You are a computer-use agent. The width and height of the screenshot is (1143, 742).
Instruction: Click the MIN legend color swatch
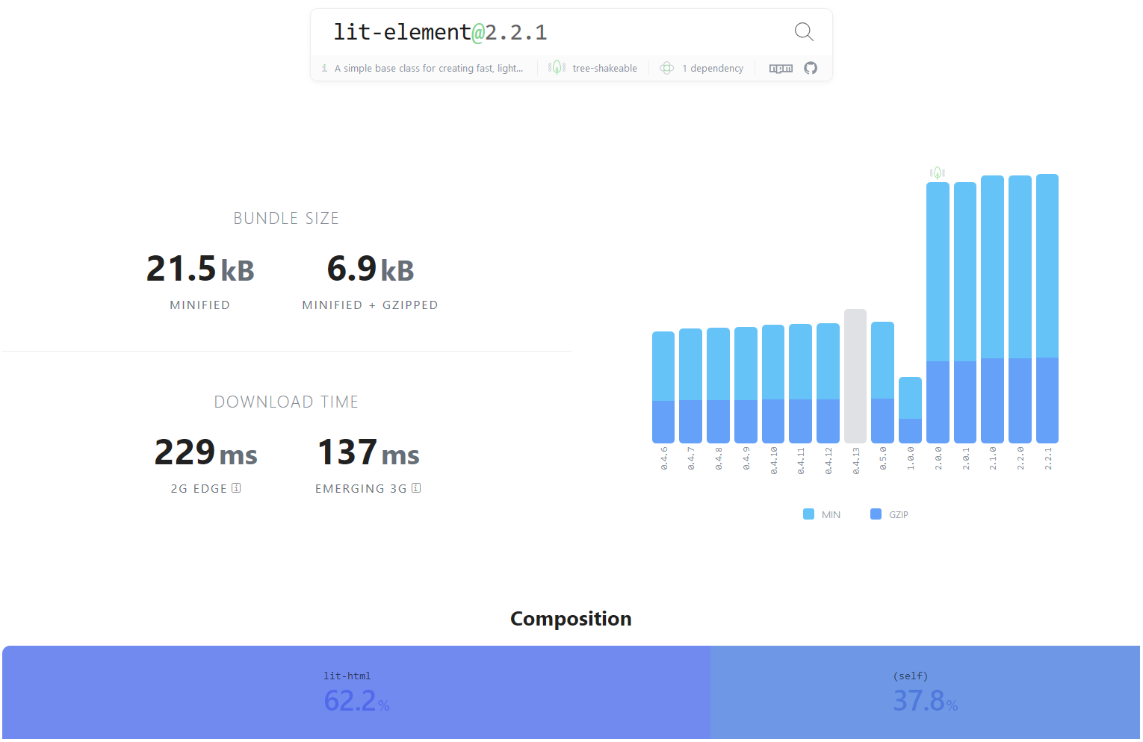point(808,514)
